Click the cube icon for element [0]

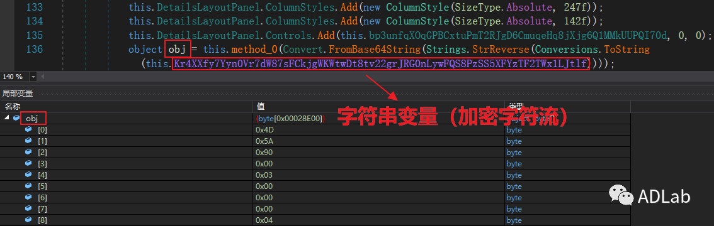28,129
